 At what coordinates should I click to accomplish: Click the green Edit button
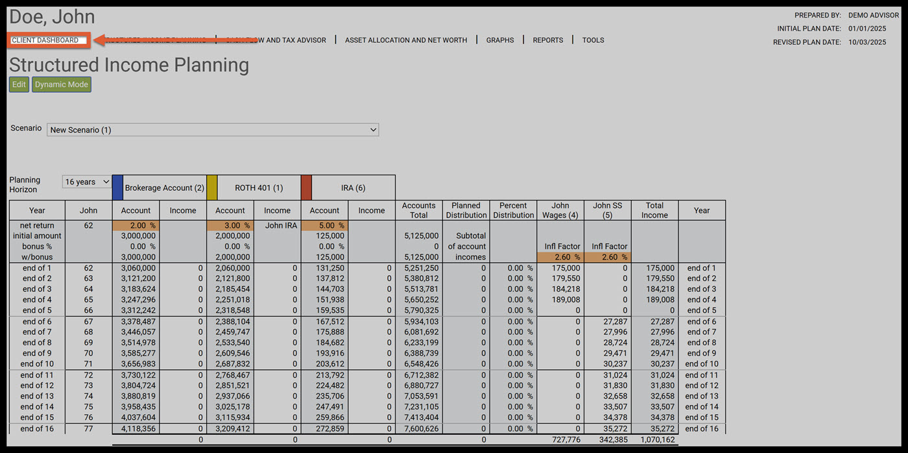19,84
